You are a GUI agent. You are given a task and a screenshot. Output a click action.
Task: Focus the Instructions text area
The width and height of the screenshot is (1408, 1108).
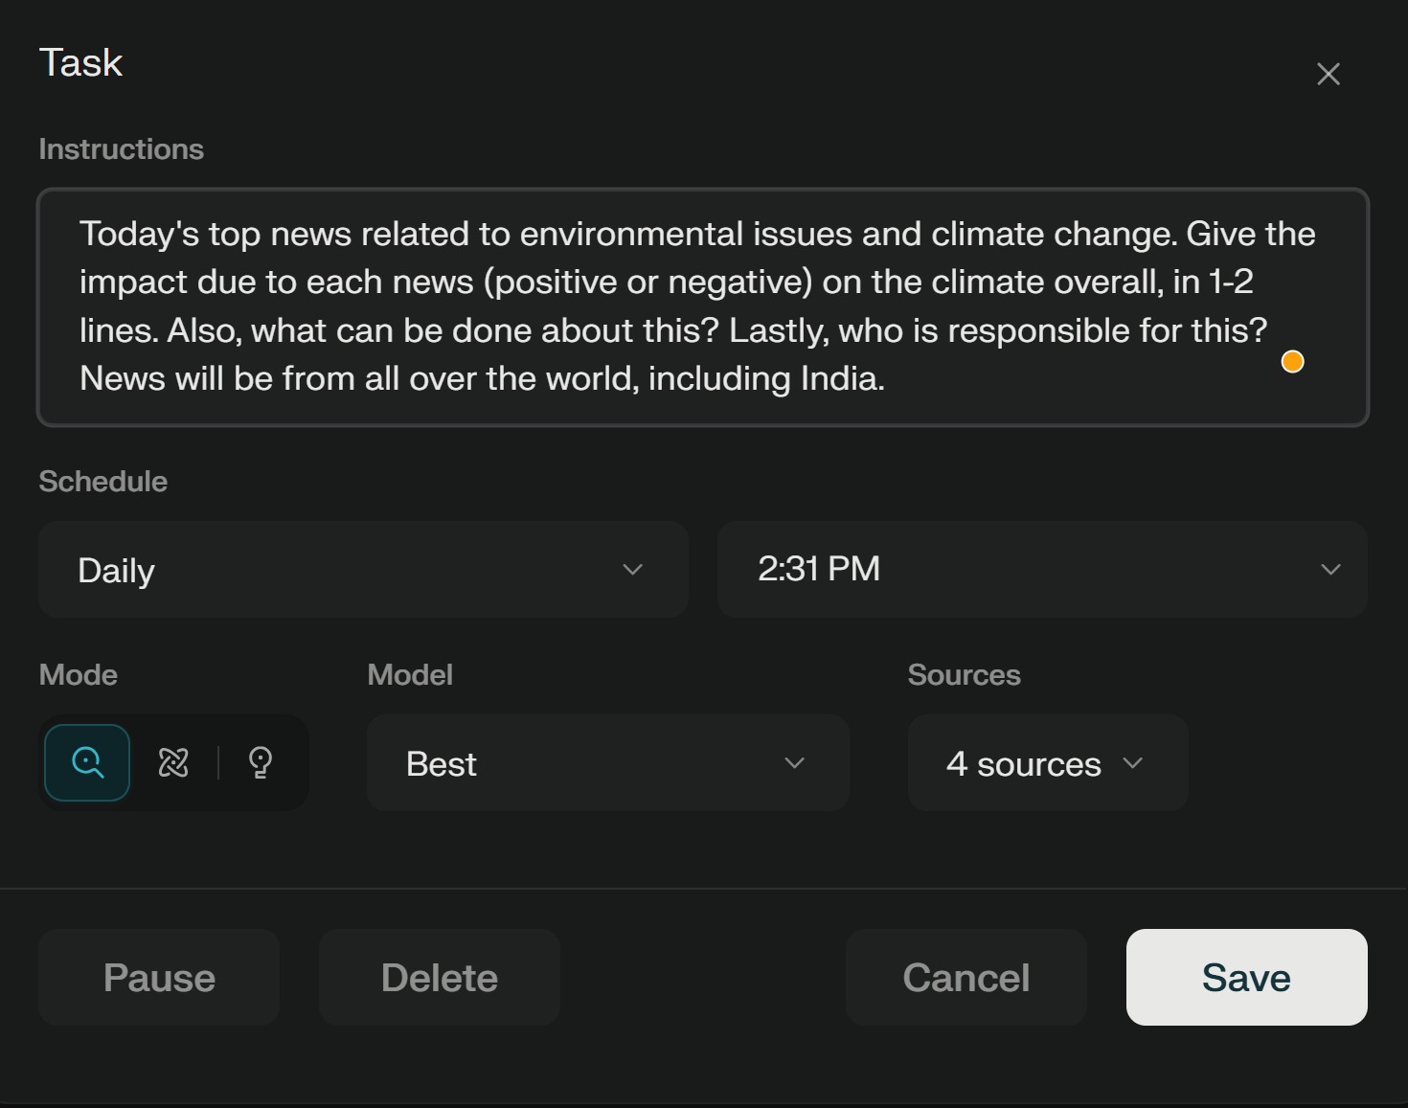(670, 306)
